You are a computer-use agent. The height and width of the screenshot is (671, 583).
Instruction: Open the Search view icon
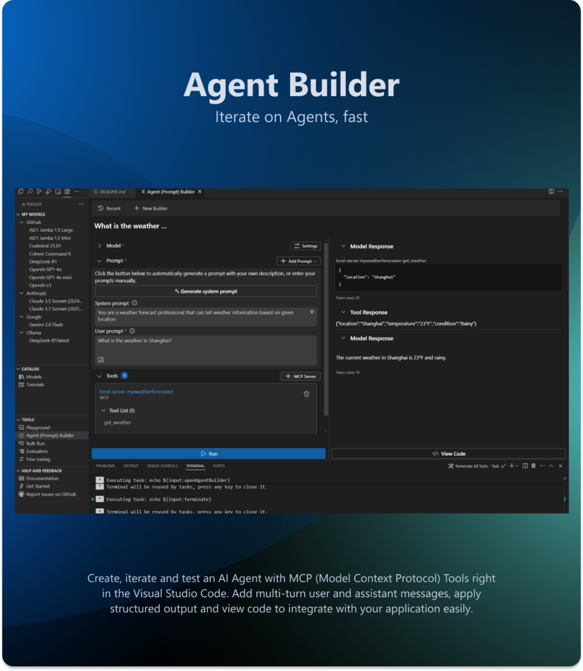(30, 192)
